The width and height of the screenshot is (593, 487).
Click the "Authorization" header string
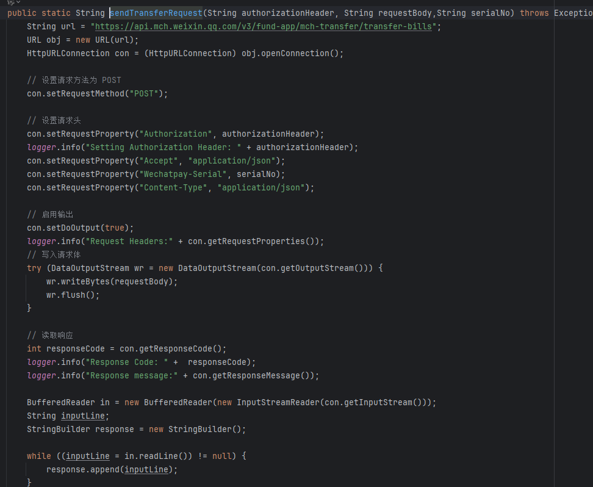(176, 134)
